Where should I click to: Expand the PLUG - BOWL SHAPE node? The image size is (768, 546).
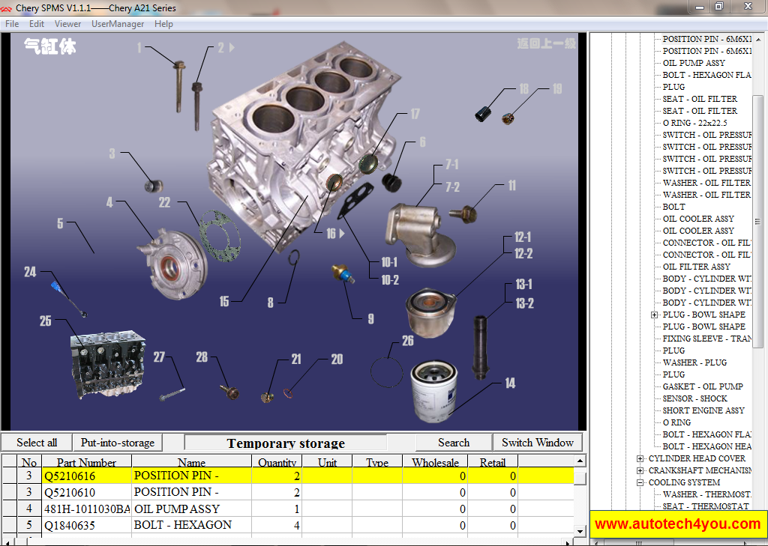pos(655,315)
